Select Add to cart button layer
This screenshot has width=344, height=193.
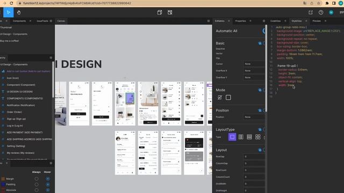tap(28, 71)
